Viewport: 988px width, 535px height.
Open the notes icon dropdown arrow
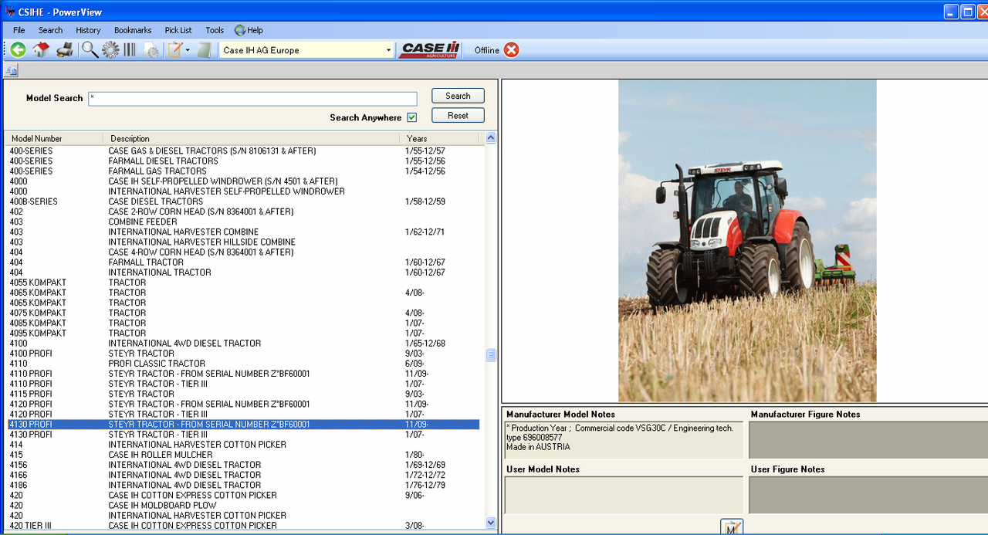(x=188, y=51)
